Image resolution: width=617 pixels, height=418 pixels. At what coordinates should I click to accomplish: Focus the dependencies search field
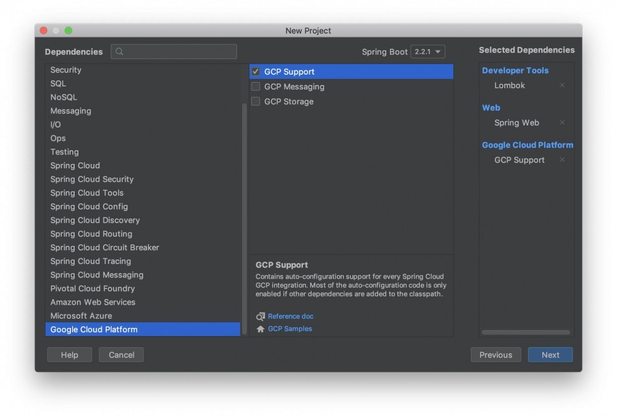180,52
